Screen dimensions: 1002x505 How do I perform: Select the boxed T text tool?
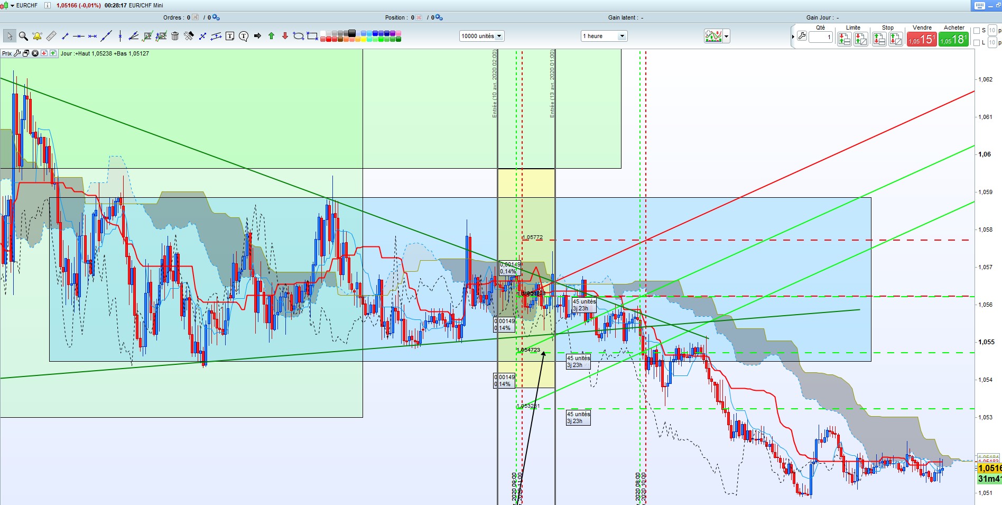click(230, 36)
